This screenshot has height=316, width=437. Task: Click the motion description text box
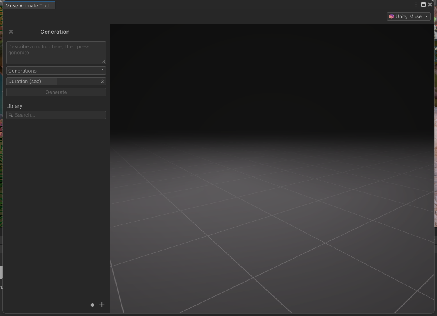pos(56,52)
